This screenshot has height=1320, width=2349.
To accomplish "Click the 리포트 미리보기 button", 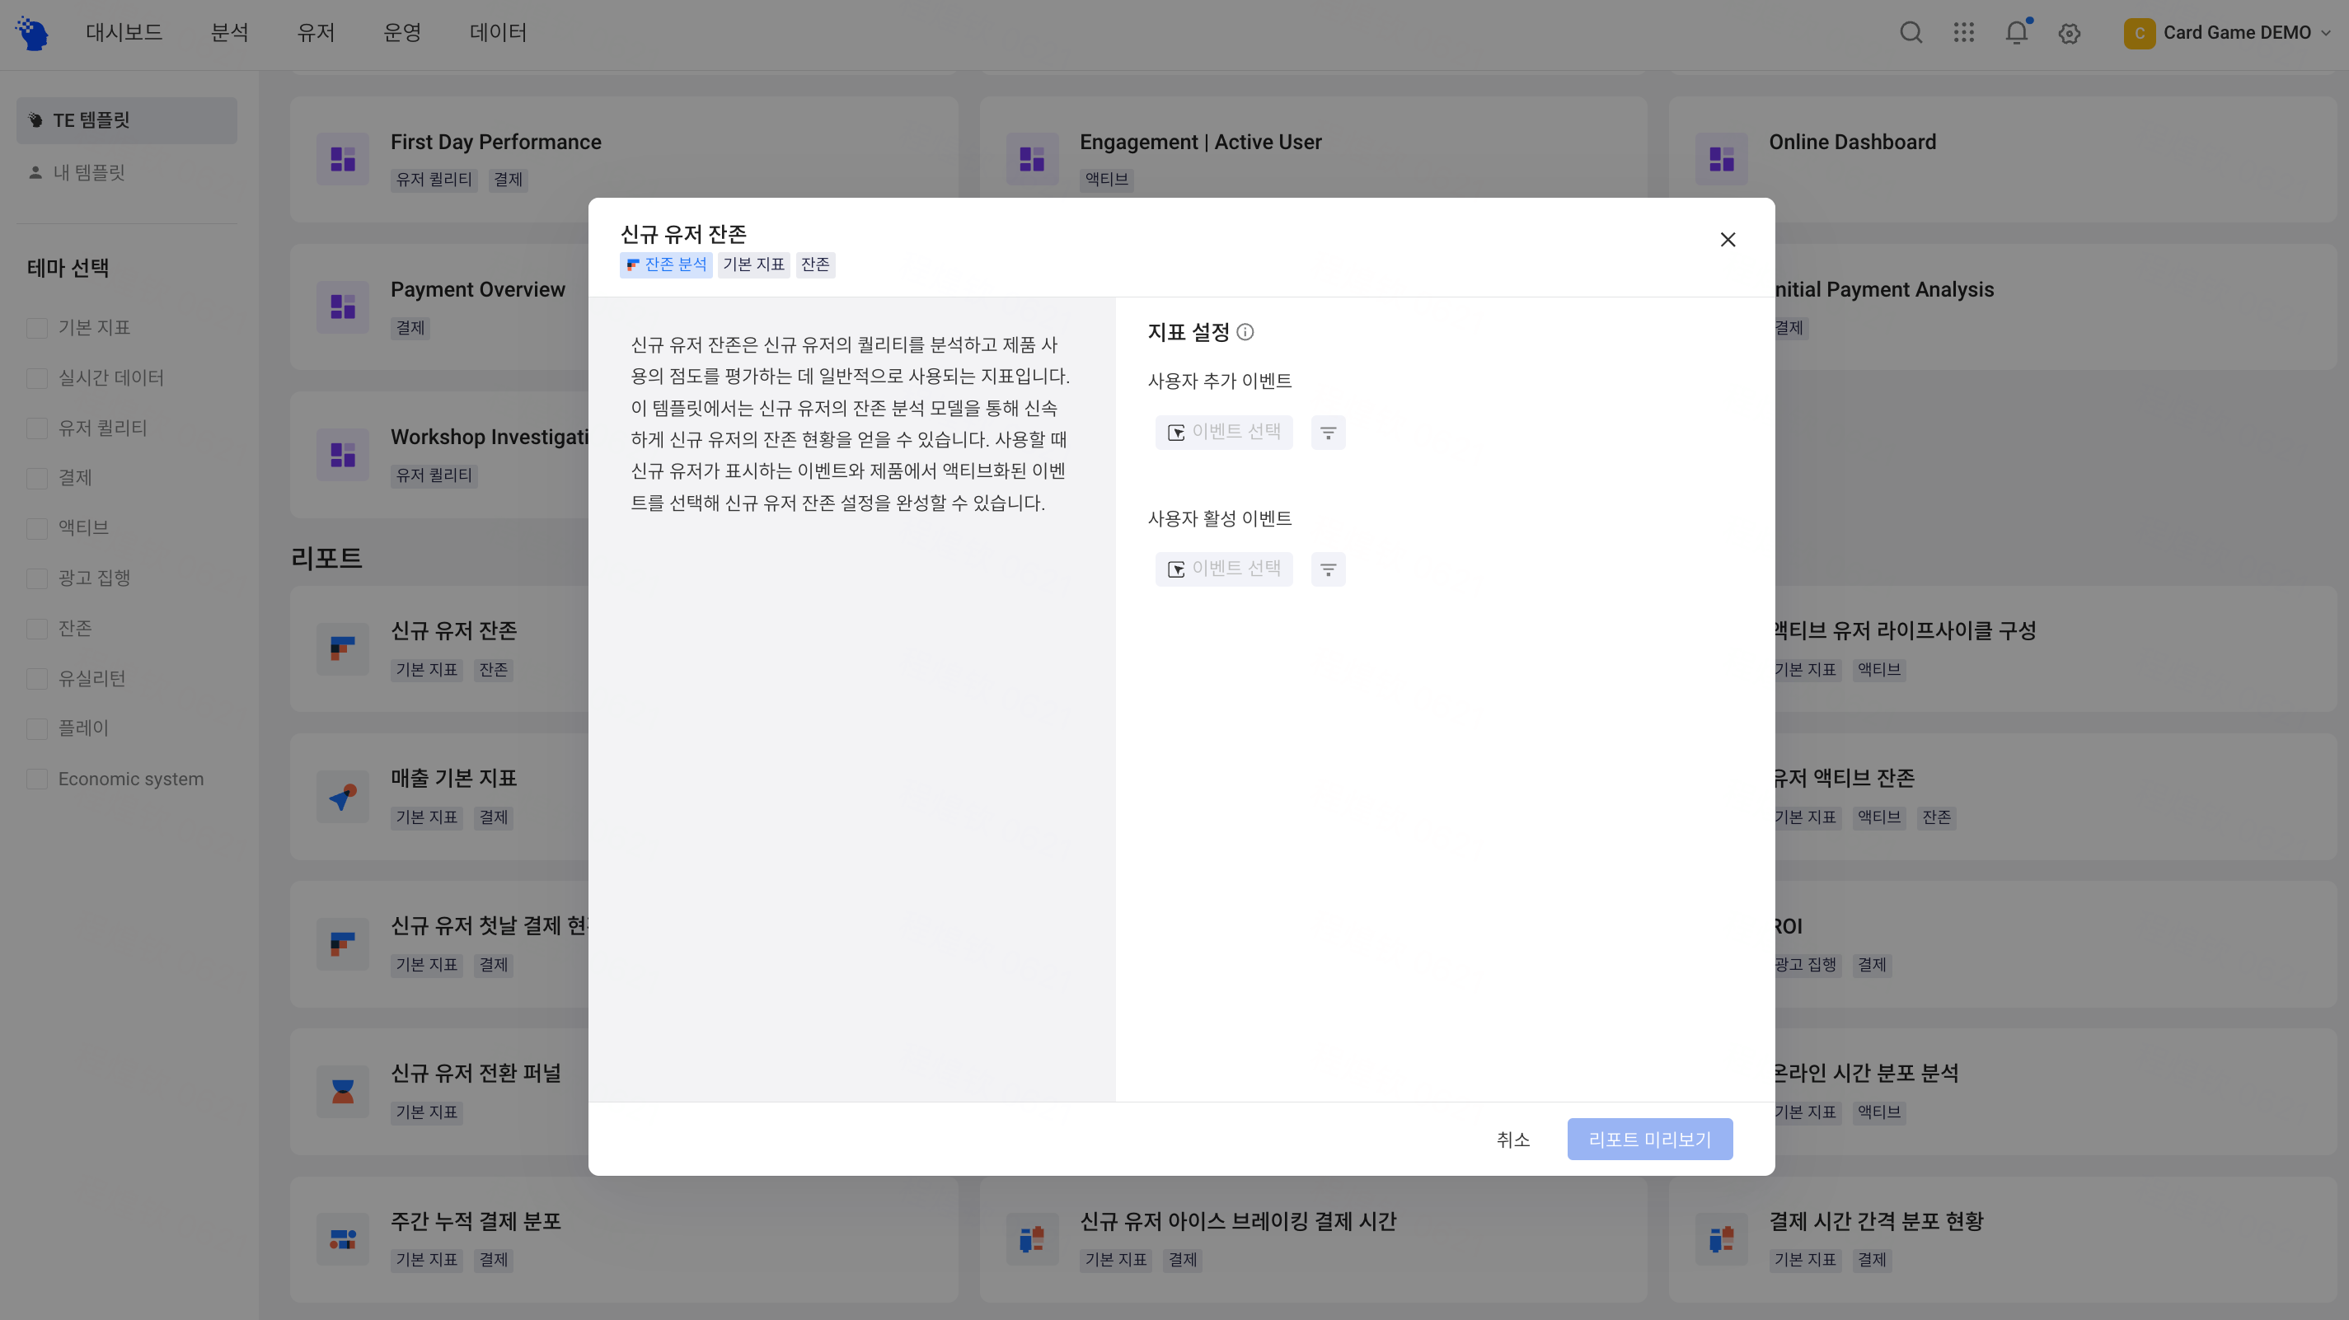I will coord(1649,1140).
